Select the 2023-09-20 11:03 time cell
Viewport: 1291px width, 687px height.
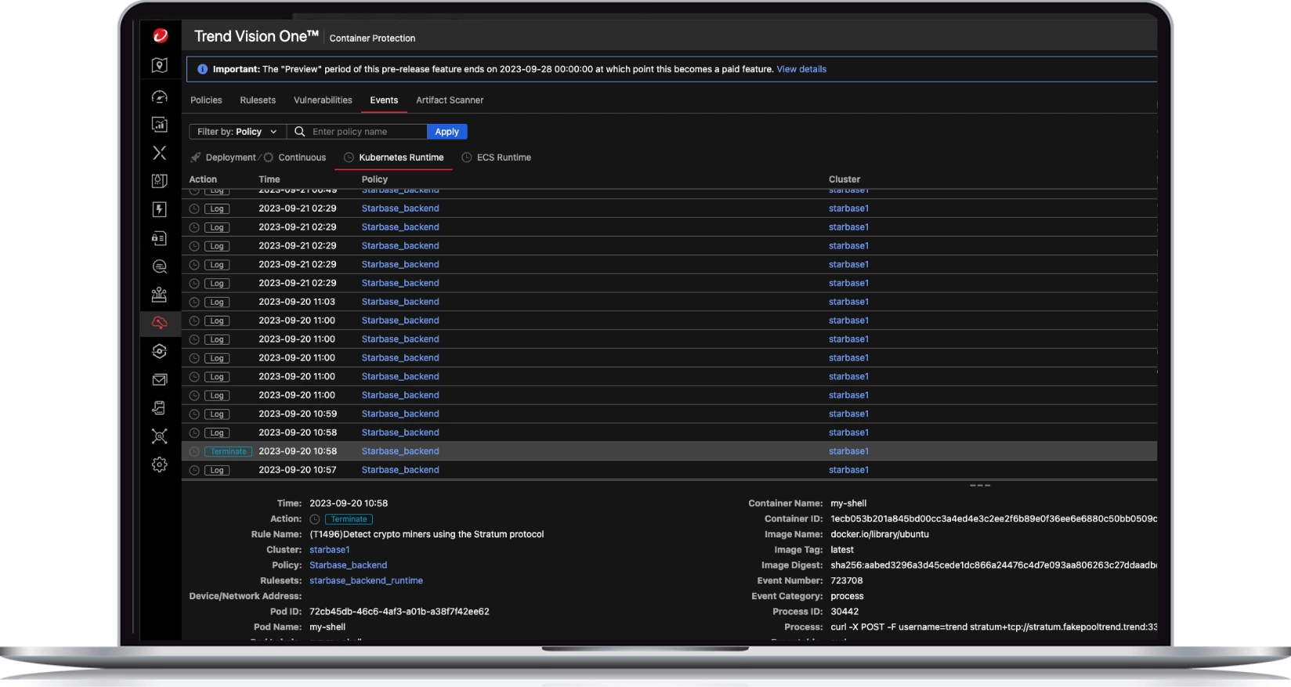[x=297, y=302]
